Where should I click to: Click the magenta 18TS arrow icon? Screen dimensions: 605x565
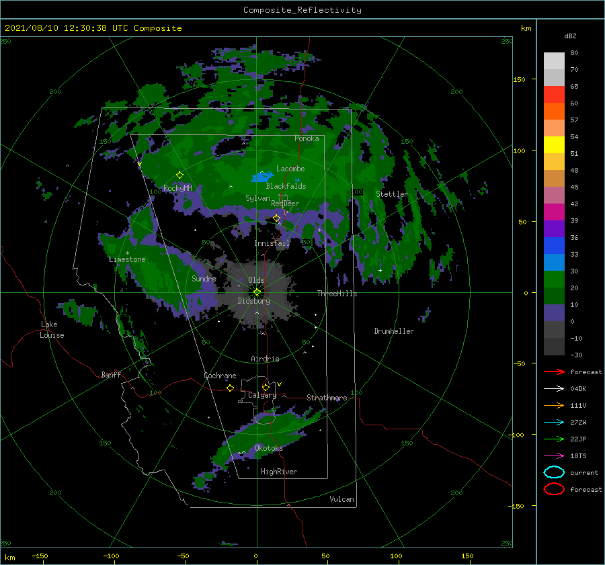tap(554, 456)
